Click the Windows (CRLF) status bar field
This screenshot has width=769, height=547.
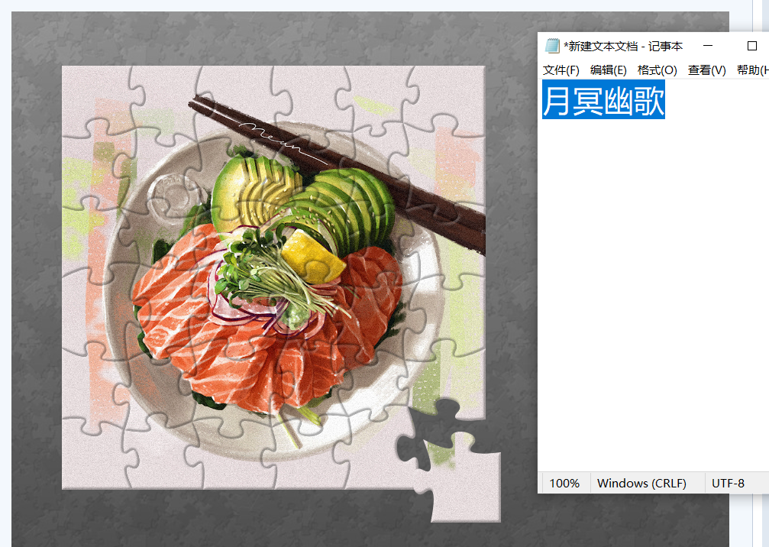coord(641,484)
